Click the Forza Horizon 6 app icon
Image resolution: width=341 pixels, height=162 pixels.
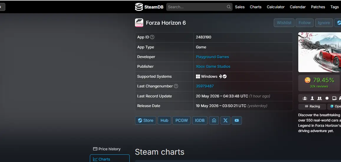139,23
